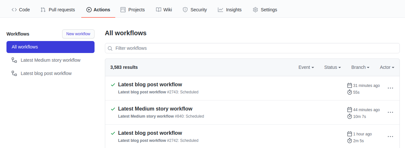
Task: Open the Branch filter dropdown
Action: [x=360, y=67]
